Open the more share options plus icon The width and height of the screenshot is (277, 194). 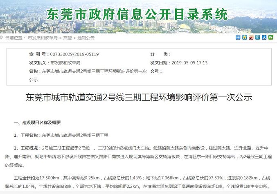[238, 38]
